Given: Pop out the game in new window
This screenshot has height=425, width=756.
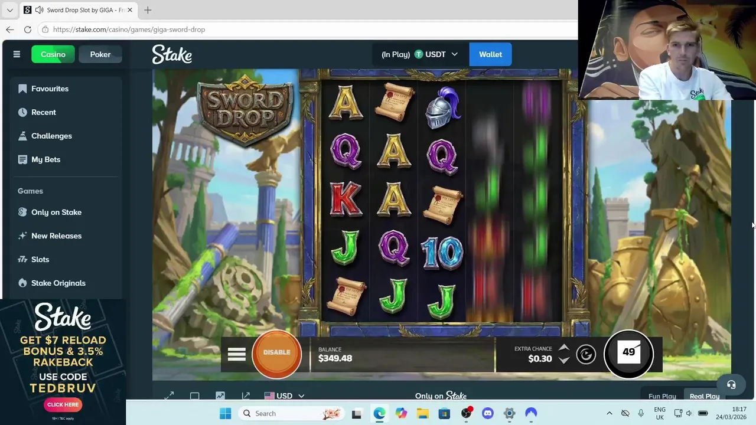Looking at the screenshot, I should [x=246, y=396].
